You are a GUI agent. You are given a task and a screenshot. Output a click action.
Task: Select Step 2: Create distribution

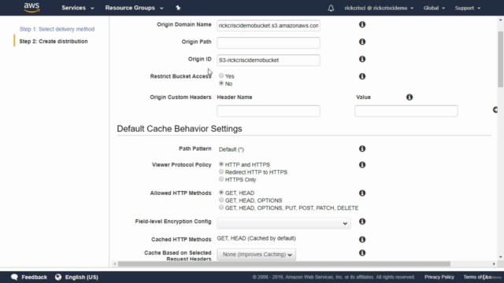coord(54,42)
